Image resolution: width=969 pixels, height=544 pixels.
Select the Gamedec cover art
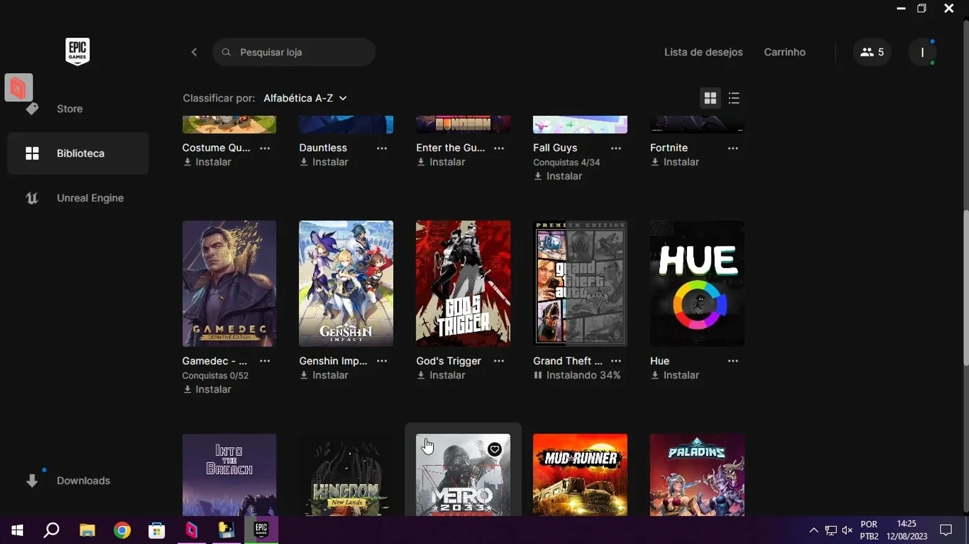coord(229,283)
